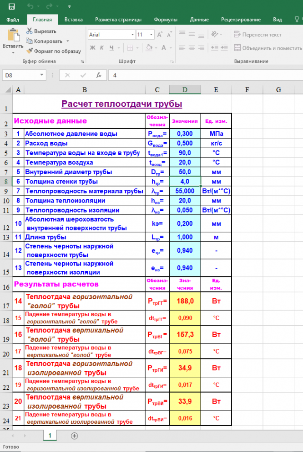303x452 pixels.
Task: Toggle bold formatting (Ж)
Action: pos(92,48)
